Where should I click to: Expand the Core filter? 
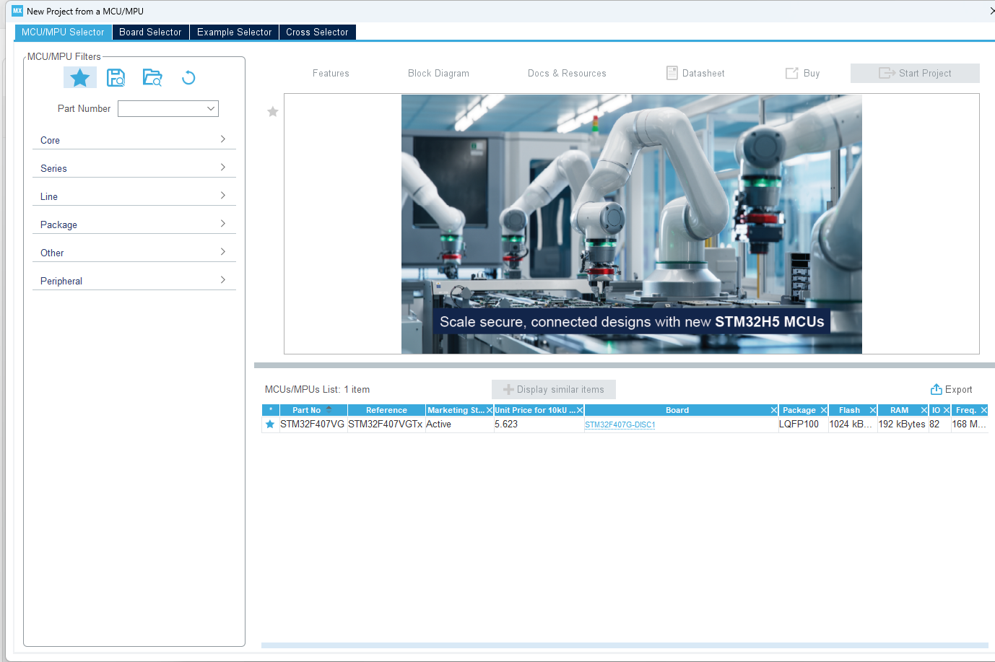(134, 139)
